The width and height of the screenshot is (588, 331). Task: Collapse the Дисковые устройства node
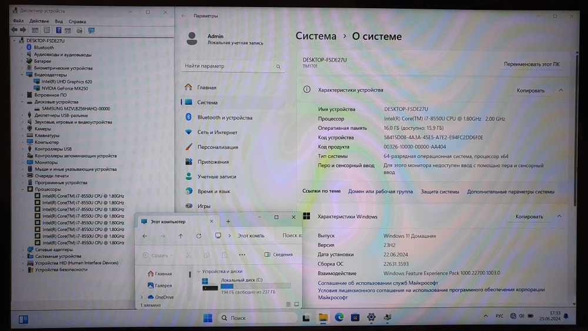pos(22,102)
